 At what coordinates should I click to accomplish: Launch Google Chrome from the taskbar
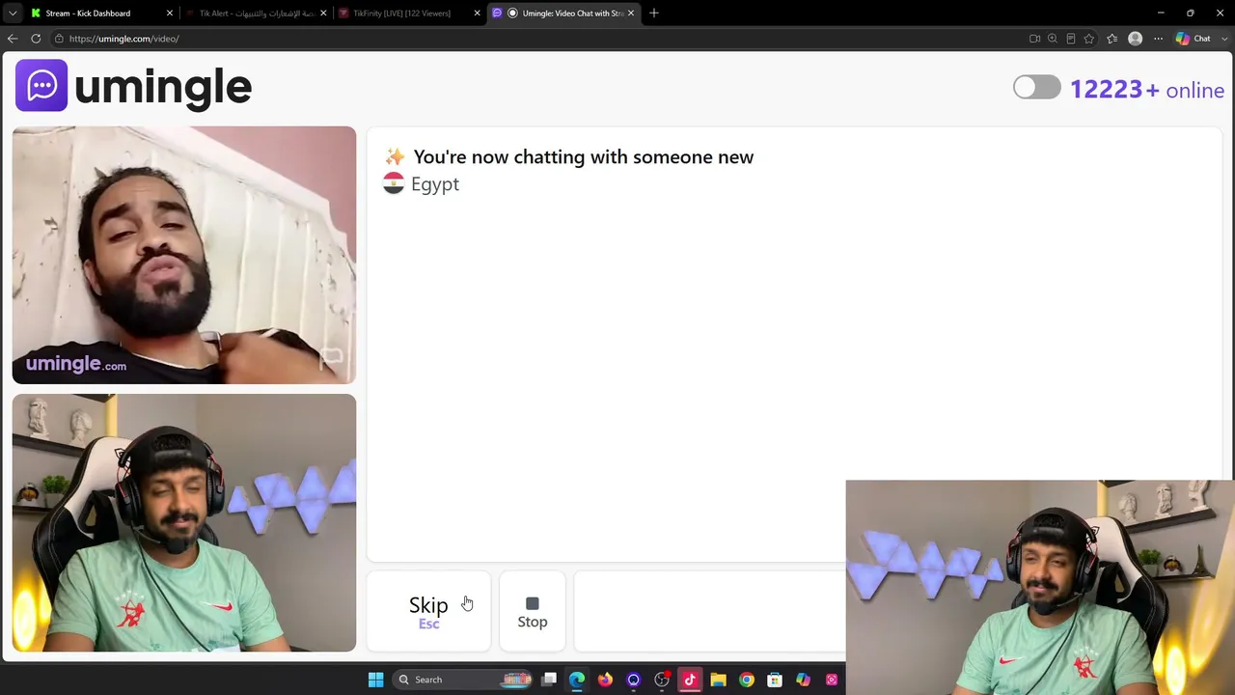pyautogui.click(x=747, y=680)
